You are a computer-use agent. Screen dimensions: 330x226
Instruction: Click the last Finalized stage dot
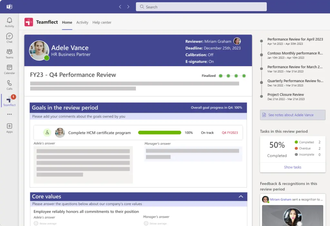(244, 76)
